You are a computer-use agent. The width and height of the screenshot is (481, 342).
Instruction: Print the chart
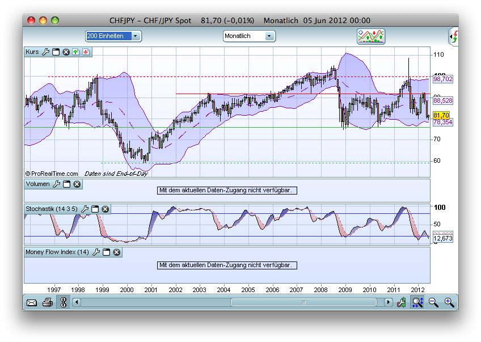[x=48, y=302]
